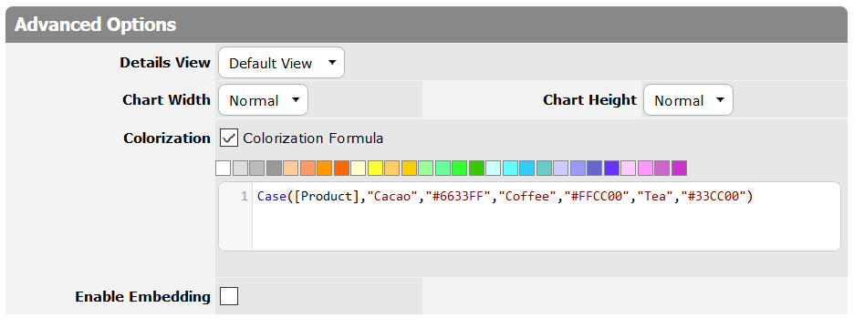Choose the magenta swatch at palette end

(x=679, y=168)
